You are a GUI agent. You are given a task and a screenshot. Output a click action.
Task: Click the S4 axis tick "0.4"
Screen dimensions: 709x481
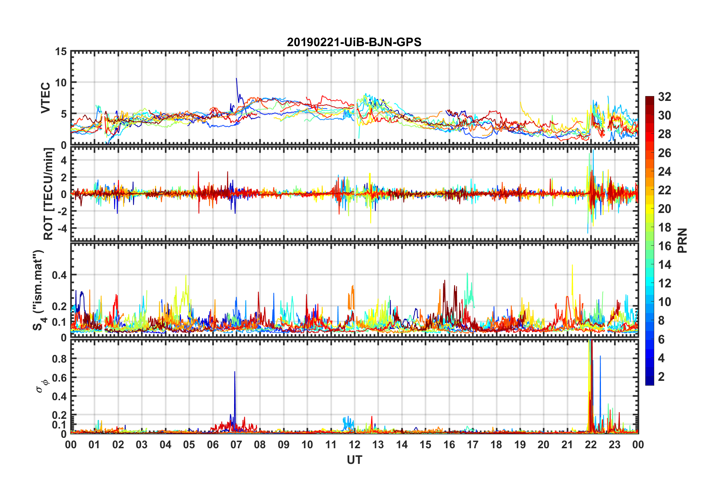coord(59,275)
